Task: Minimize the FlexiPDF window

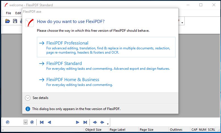Action: (188, 5)
